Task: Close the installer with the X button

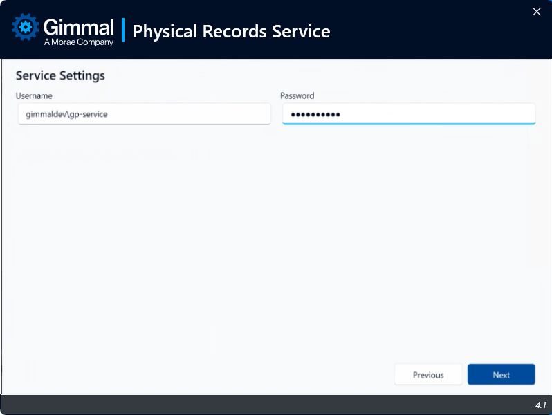Action: coord(536,11)
